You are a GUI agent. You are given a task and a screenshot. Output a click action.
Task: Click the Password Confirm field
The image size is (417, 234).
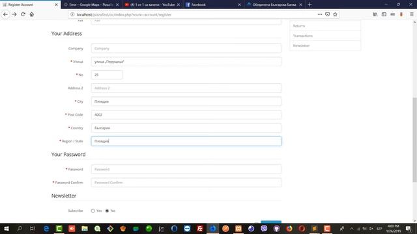(186, 183)
